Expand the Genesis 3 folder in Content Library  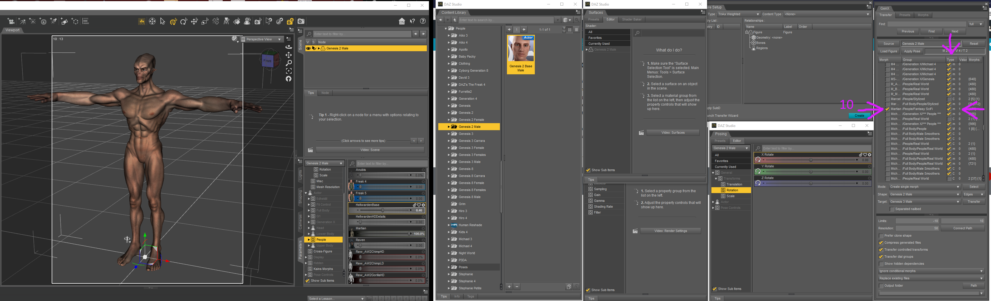tap(449, 134)
